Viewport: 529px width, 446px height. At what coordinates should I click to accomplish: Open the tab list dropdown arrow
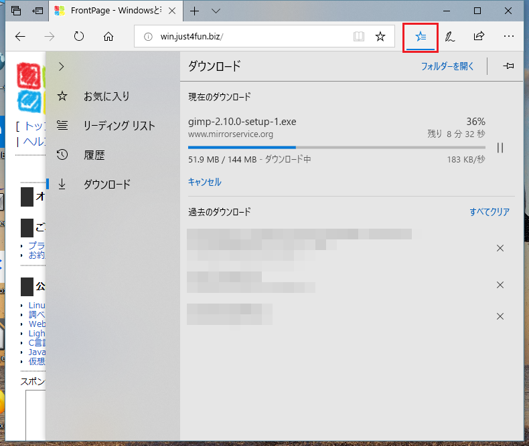[216, 11]
